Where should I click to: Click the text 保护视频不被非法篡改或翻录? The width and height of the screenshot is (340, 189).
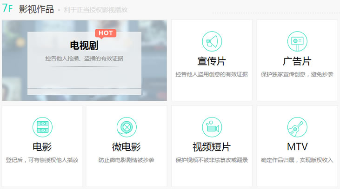coord(212,160)
